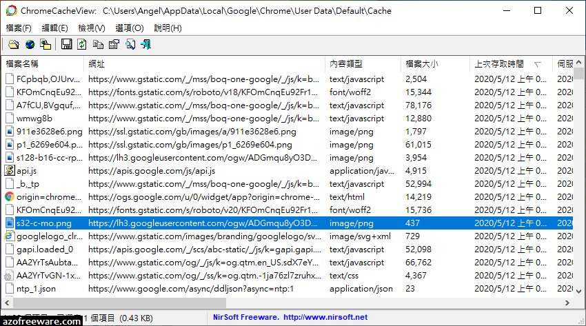This screenshot has height=326, width=586.
Task: Select the ntp_1.json file name
Action: (36, 289)
